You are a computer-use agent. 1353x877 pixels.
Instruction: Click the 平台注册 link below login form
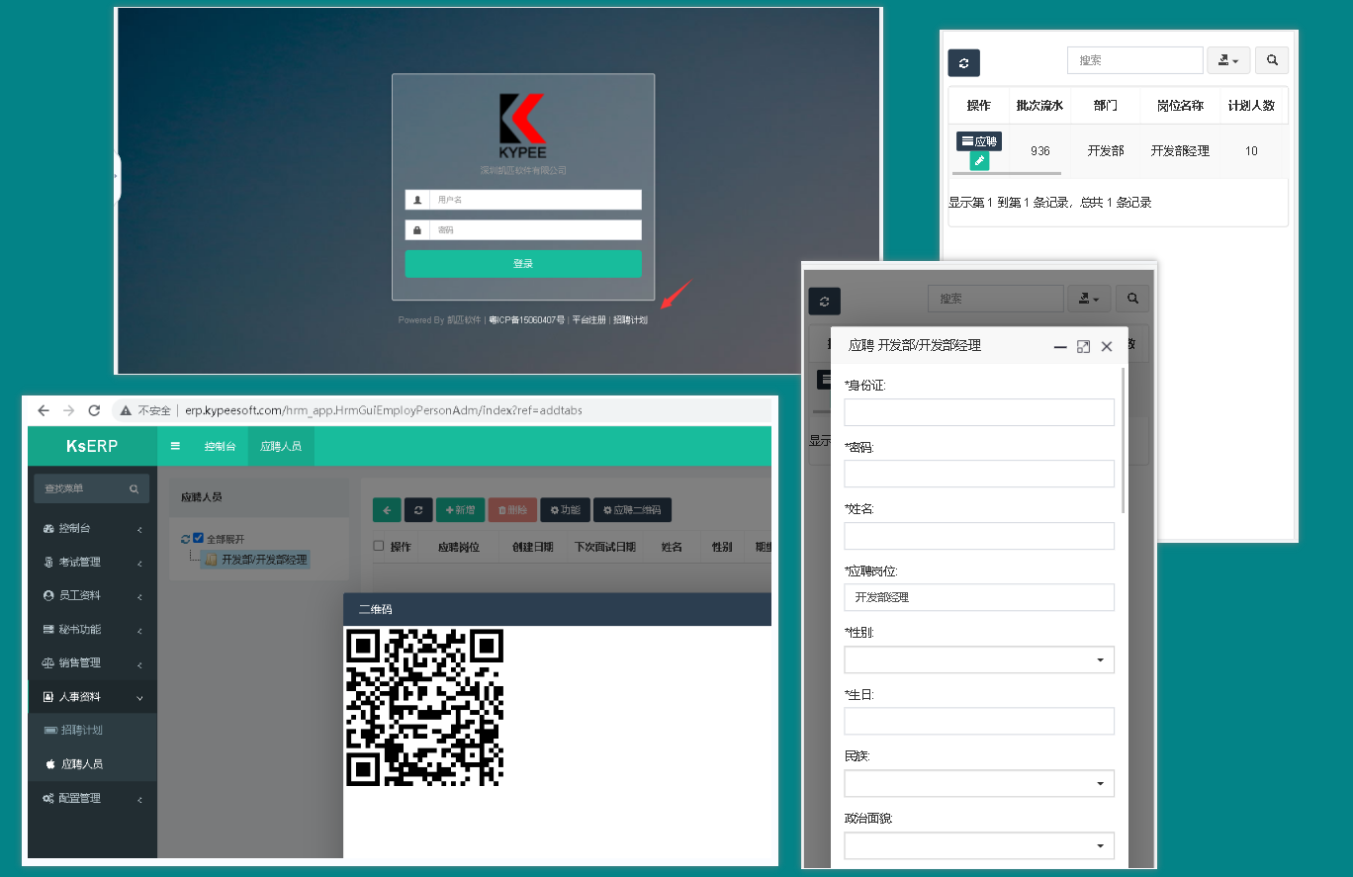click(x=588, y=320)
